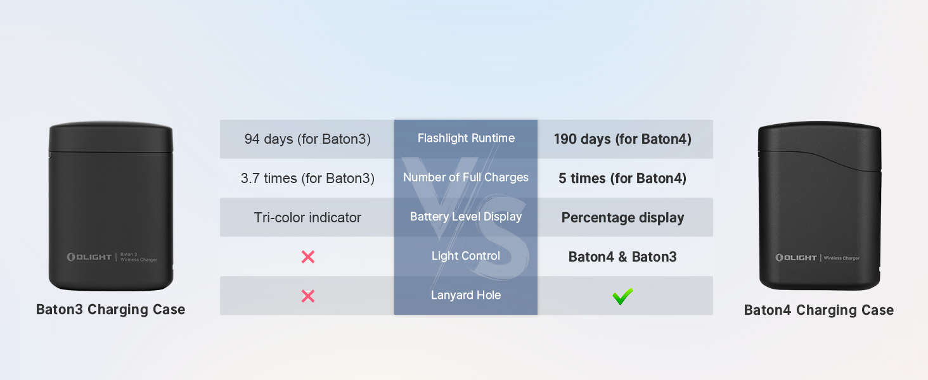The width and height of the screenshot is (928, 380).
Task: Click the Battery Level Display header
Action: pos(466,217)
